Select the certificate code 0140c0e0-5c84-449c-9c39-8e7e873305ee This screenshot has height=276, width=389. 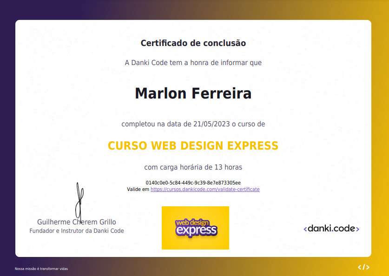[194, 182]
